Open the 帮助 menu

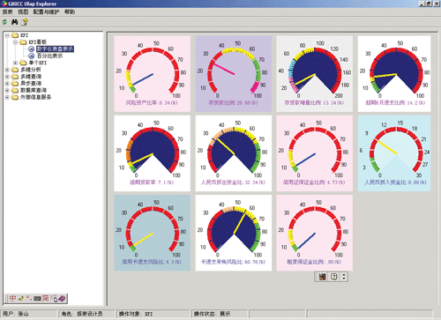click(70, 11)
